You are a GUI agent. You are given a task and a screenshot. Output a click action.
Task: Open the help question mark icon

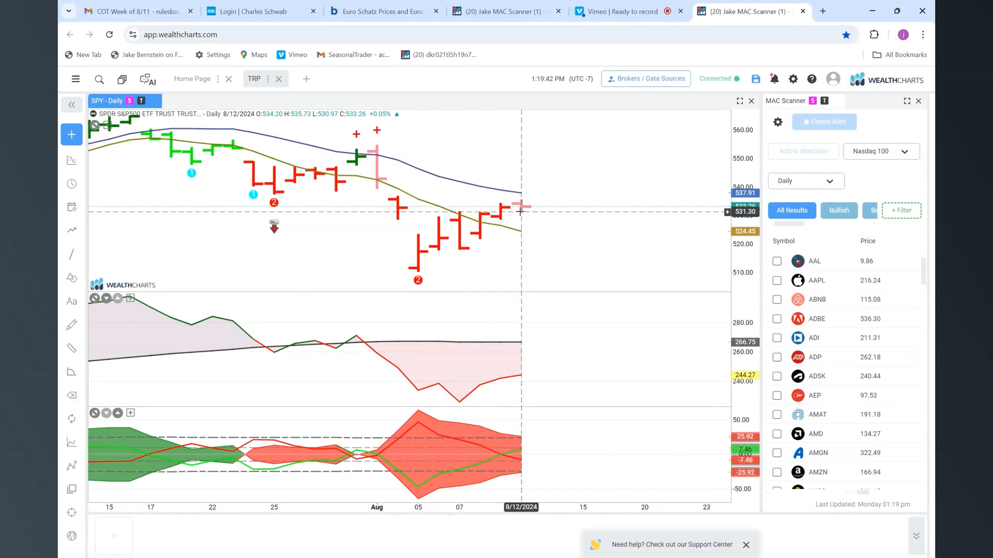[812, 79]
